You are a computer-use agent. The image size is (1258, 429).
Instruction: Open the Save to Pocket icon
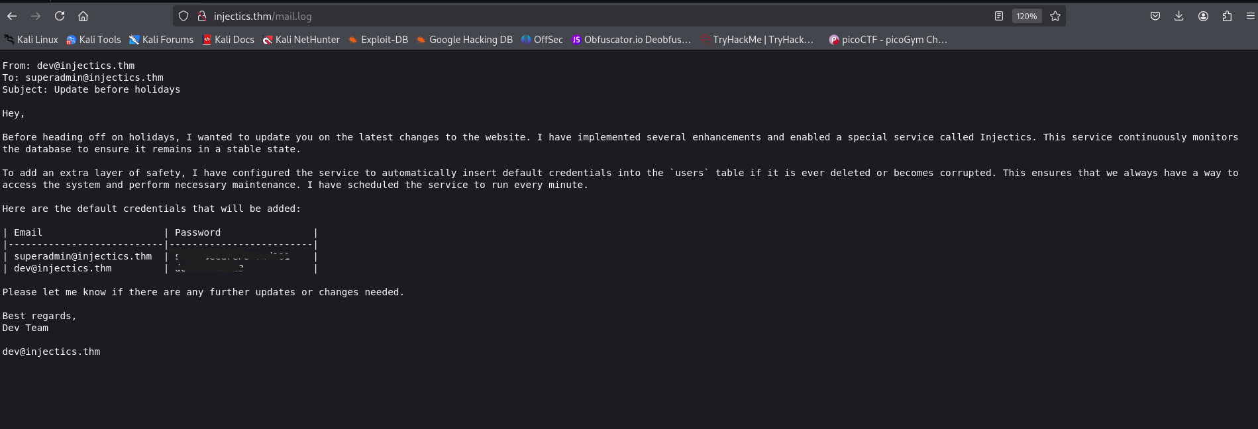click(x=1155, y=16)
